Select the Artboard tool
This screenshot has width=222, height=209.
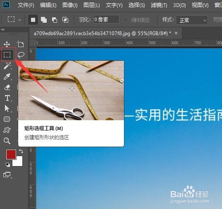coord(20,44)
